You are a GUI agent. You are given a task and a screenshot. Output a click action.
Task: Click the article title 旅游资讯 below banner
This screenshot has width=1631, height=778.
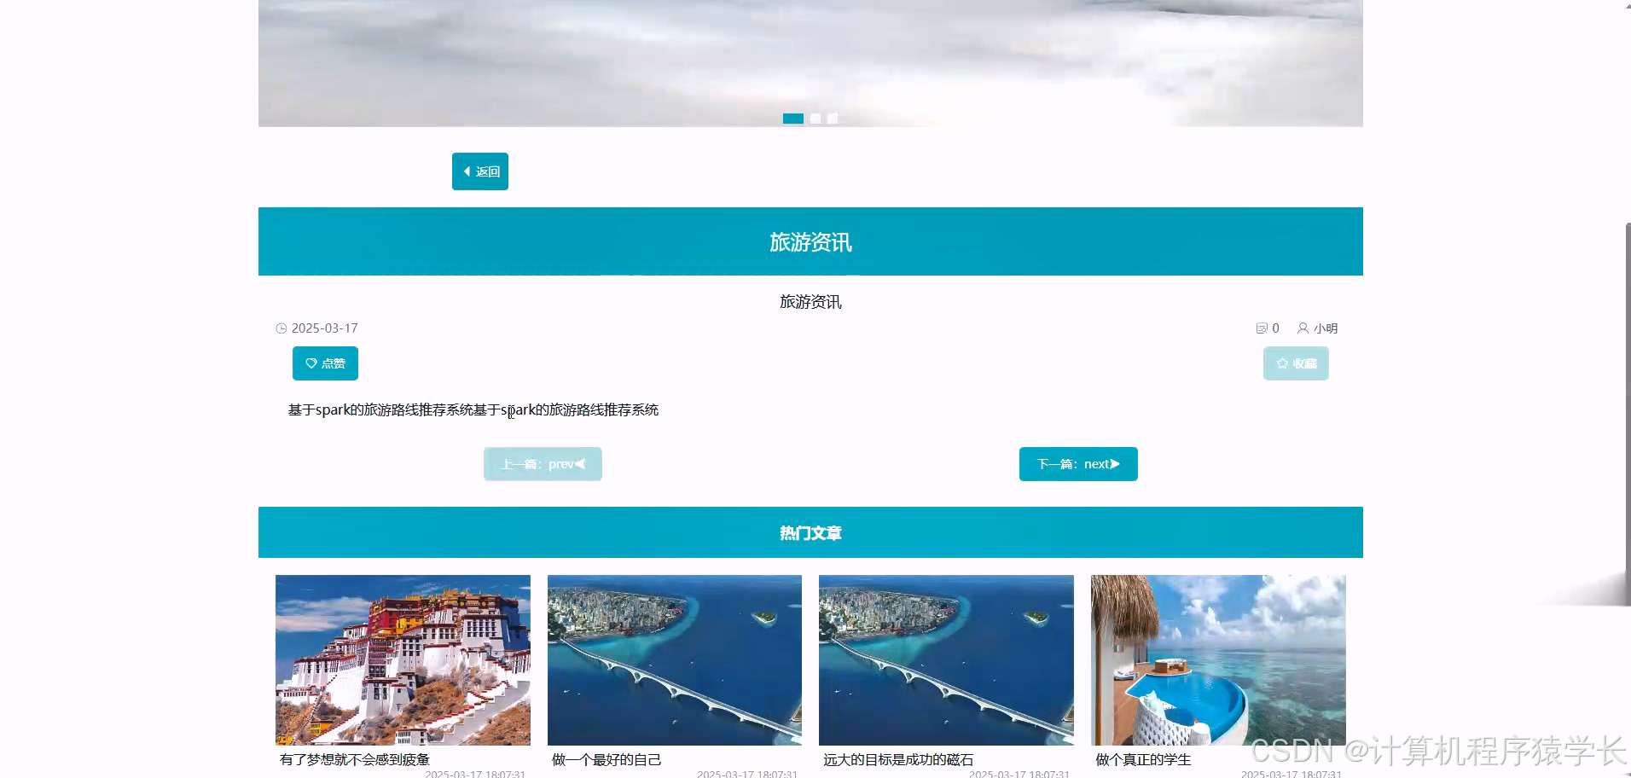point(810,302)
